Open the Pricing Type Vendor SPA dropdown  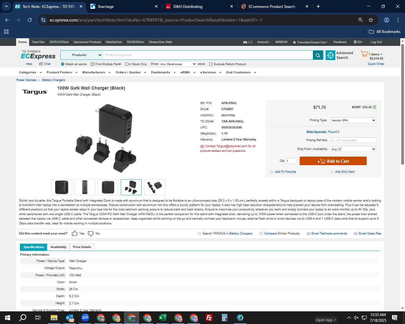tap(353, 120)
